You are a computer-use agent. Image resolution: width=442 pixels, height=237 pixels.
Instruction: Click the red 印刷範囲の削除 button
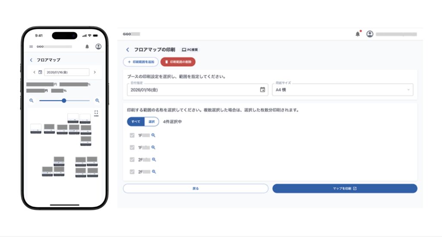point(178,62)
